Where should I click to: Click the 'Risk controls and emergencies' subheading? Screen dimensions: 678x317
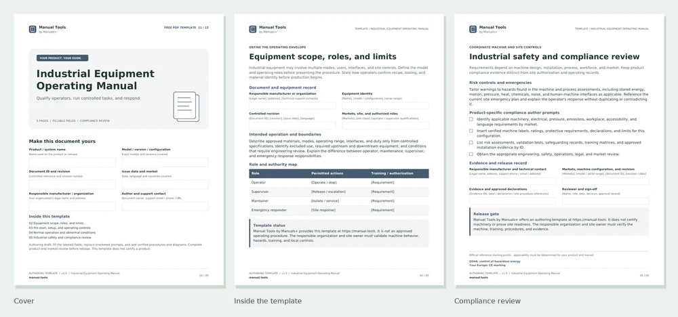500,83
